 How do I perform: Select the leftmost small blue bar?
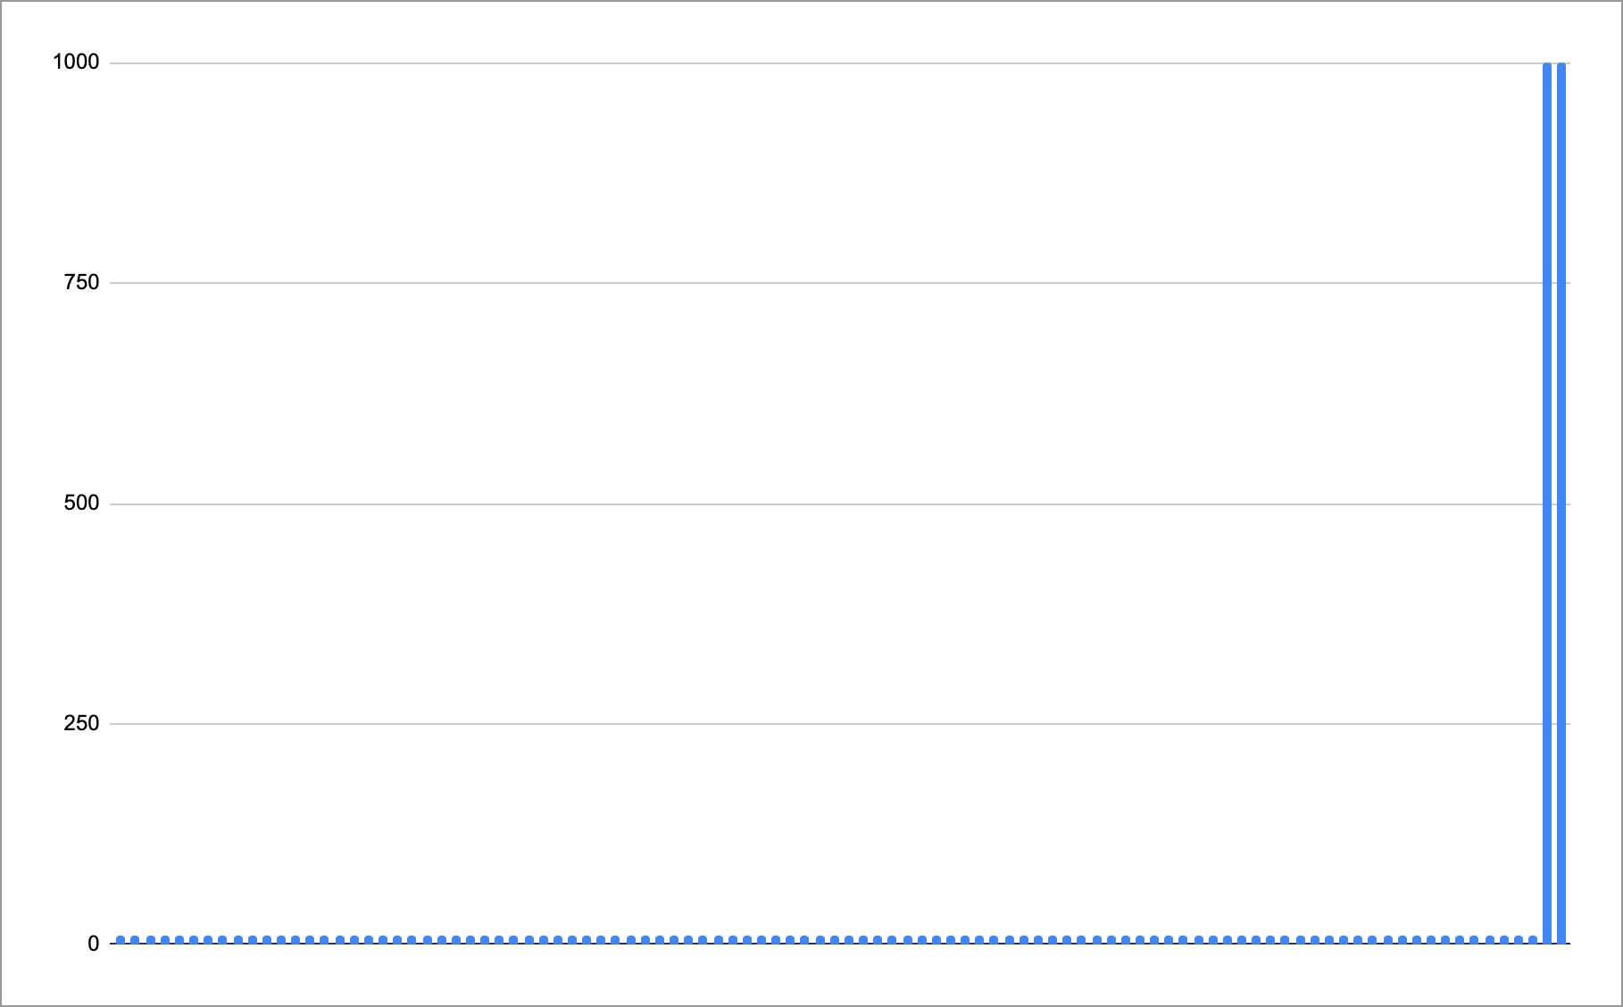coord(121,940)
